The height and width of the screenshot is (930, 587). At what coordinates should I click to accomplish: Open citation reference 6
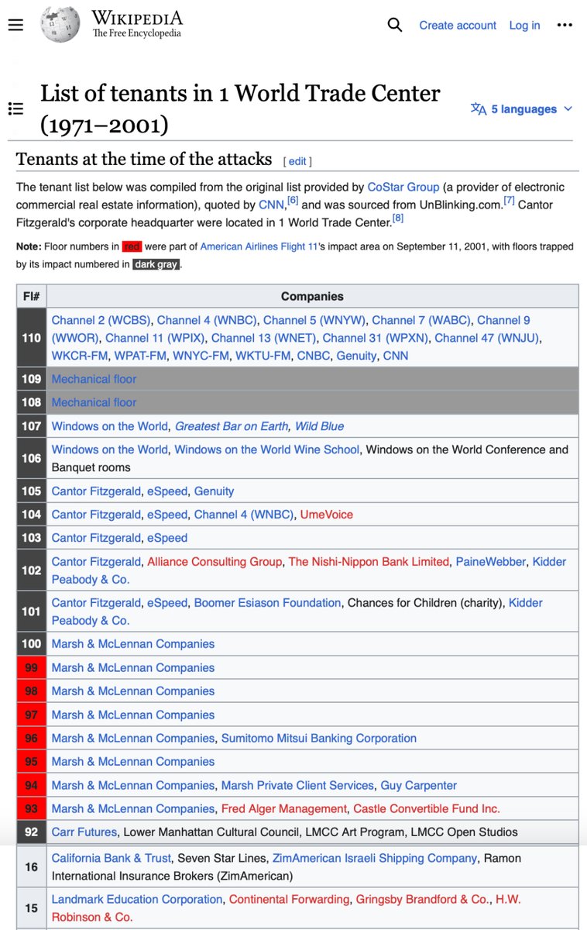[293, 201]
